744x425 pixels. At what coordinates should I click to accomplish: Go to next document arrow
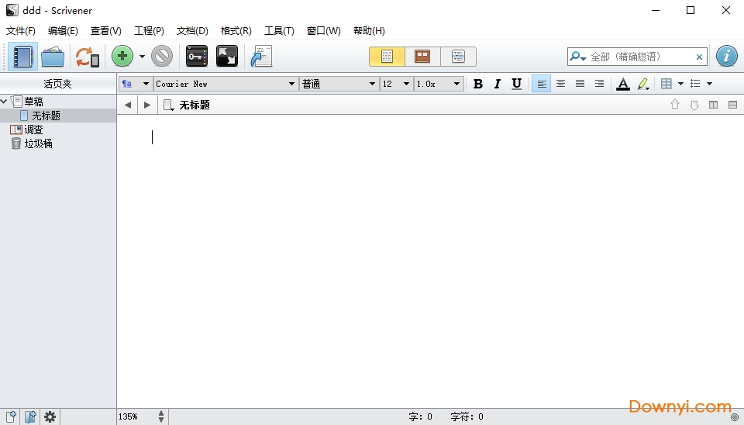pyautogui.click(x=147, y=105)
